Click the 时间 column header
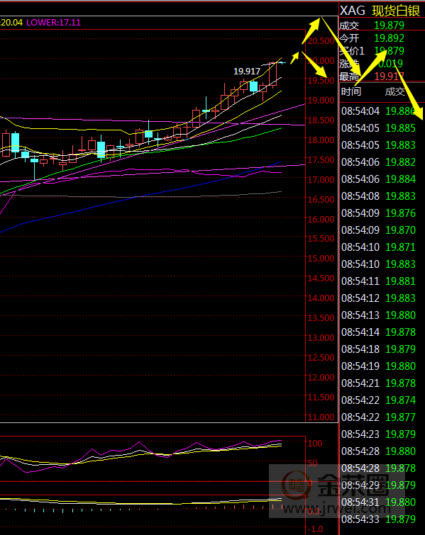The width and height of the screenshot is (425, 535). point(351,91)
